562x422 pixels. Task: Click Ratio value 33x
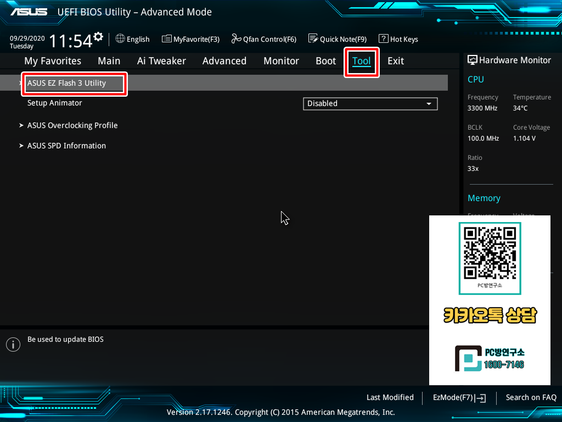coord(473,169)
